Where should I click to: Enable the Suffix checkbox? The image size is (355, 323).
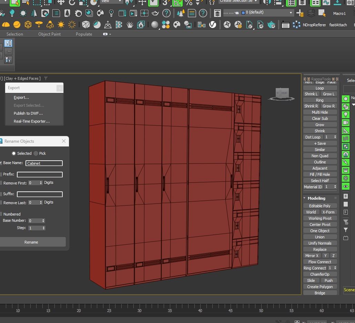click(1, 194)
